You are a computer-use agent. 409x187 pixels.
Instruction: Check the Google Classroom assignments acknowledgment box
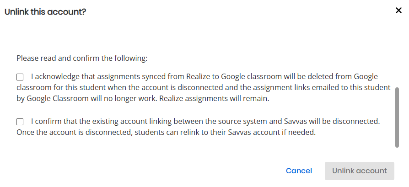pos(20,77)
